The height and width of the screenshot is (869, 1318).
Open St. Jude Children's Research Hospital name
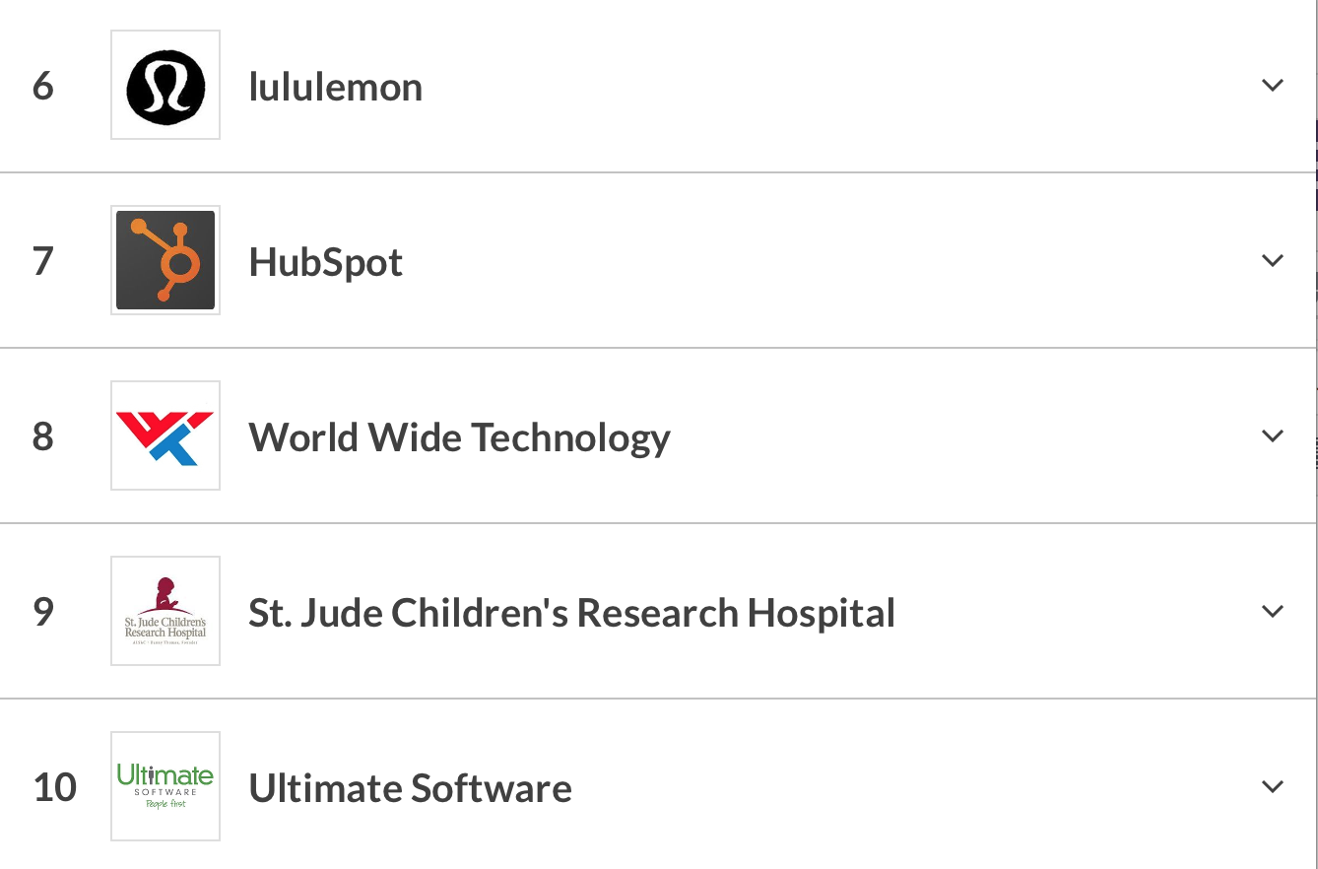click(571, 613)
